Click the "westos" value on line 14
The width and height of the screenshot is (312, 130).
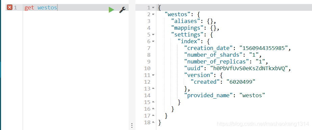click(252, 95)
